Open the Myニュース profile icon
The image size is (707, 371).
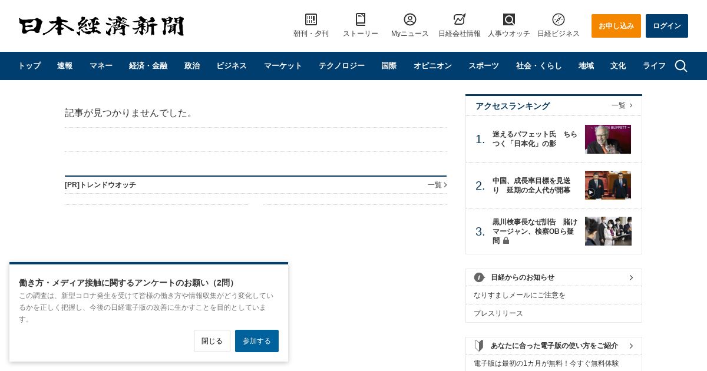pyautogui.click(x=410, y=19)
